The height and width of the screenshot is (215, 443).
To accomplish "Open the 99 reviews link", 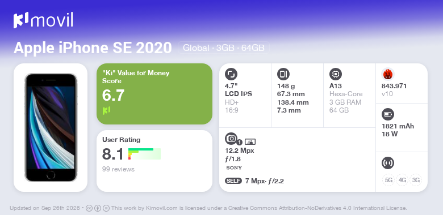I will [x=118, y=169].
